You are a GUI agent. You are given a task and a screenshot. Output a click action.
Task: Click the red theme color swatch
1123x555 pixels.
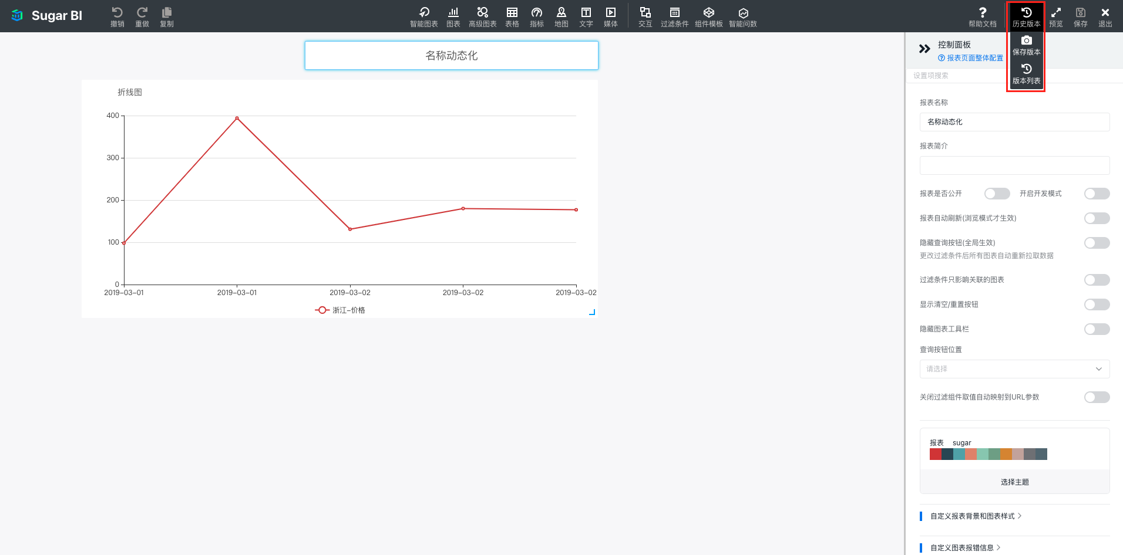tap(936, 454)
